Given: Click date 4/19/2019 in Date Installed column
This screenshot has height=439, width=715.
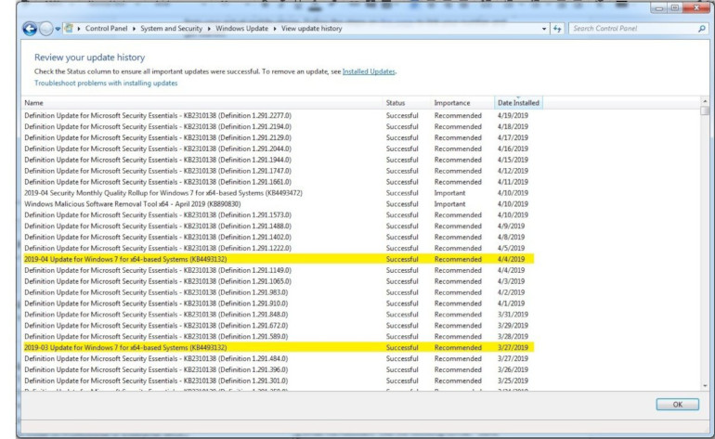Looking at the screenshot, I should (x=513, y=116).
